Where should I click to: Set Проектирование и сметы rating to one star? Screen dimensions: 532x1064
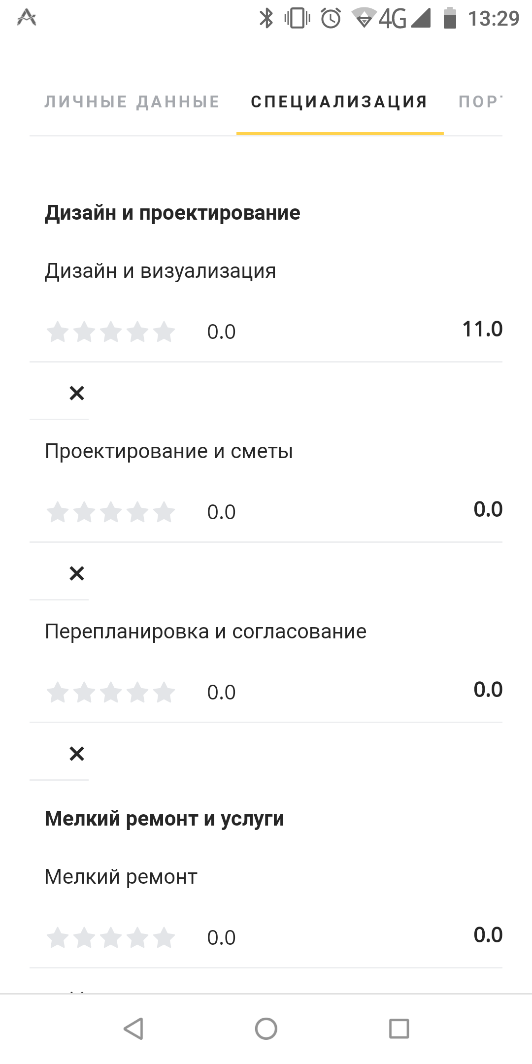pyautogui.click(x=58, y=512)
